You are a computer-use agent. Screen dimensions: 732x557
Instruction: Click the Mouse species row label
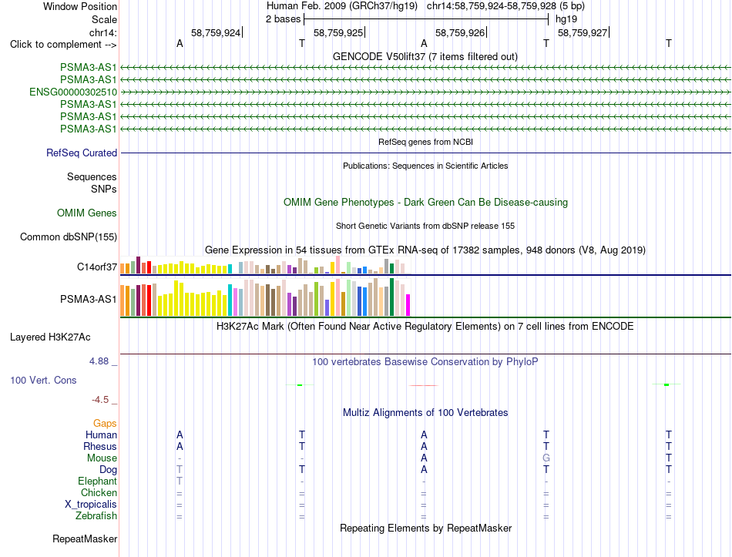pyautogui.click(x=102, y=458)
